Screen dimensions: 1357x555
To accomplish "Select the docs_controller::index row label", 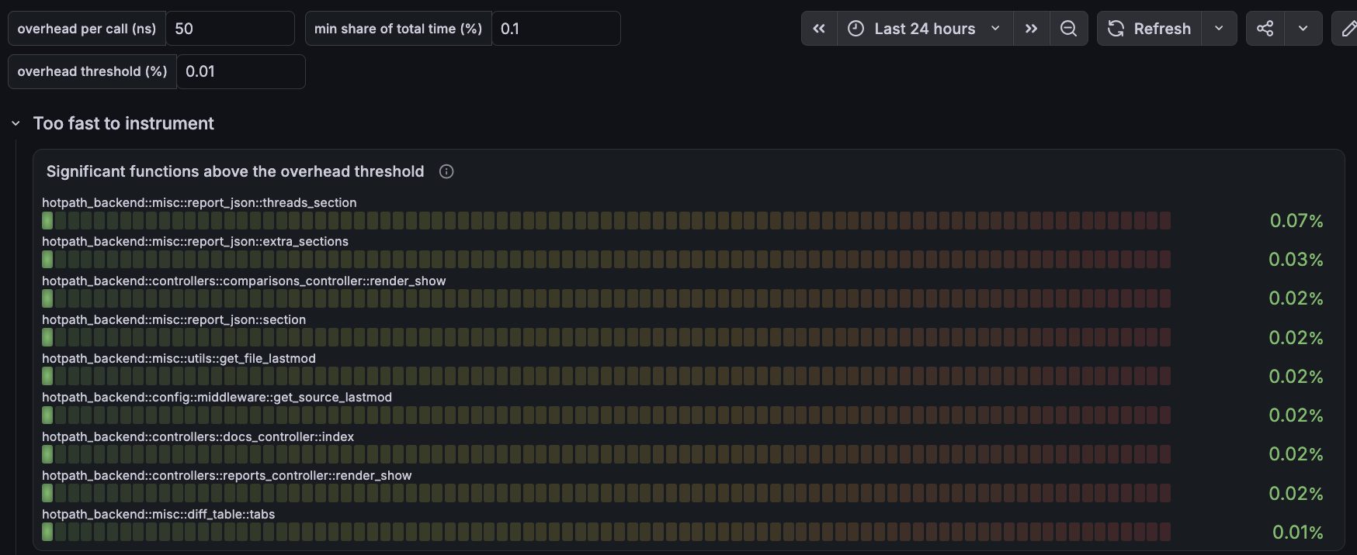I will (x=198, y=436).
